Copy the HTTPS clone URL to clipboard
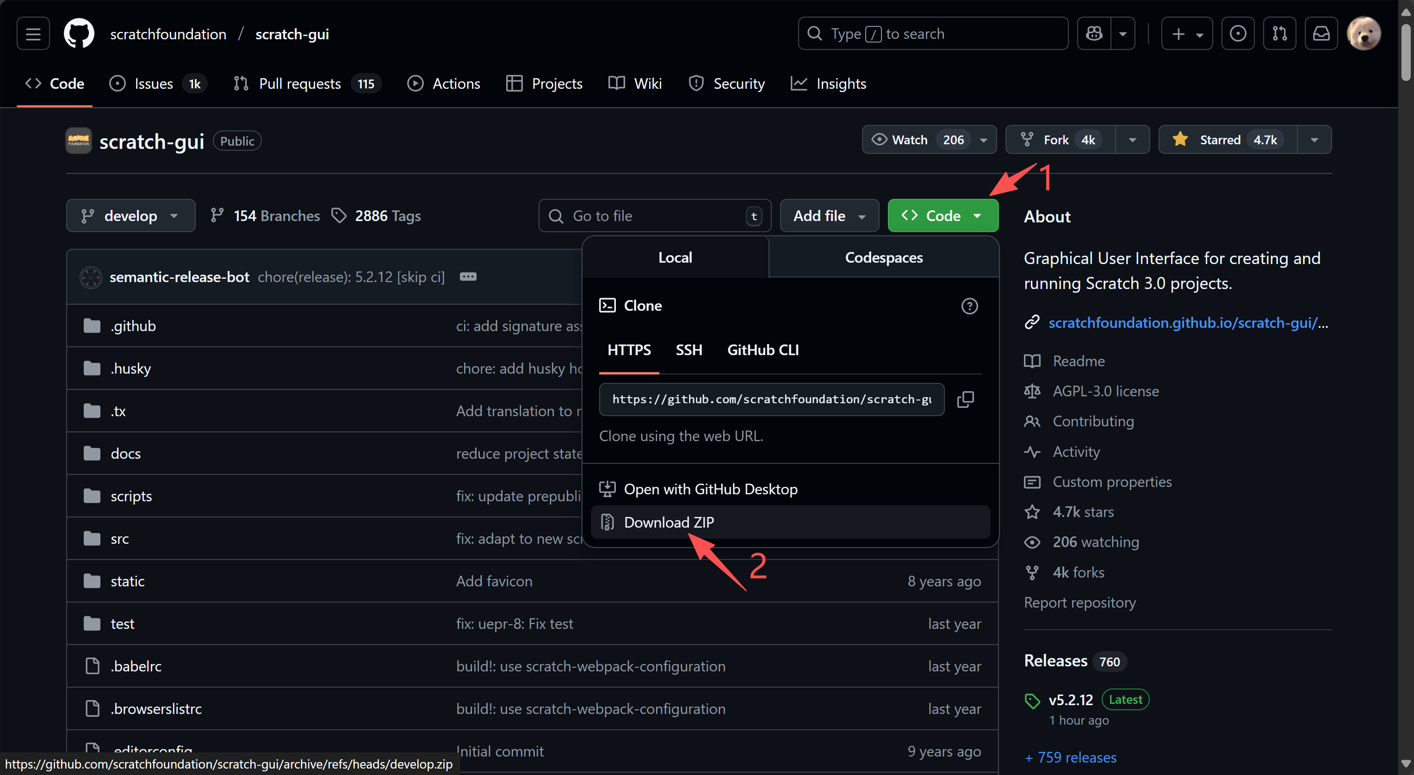Image resolution: width=1414 pixels, height=775 pixels. 965,400
